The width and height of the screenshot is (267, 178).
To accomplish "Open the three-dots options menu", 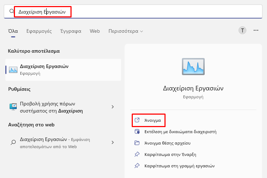I will pyautogui.click(x=256, y=31).
